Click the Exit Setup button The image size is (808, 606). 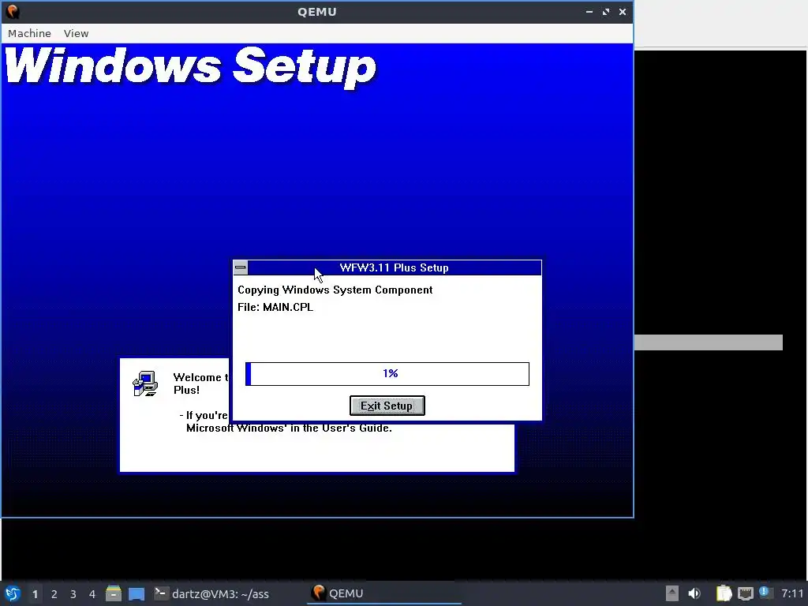[x=387, y=406]
